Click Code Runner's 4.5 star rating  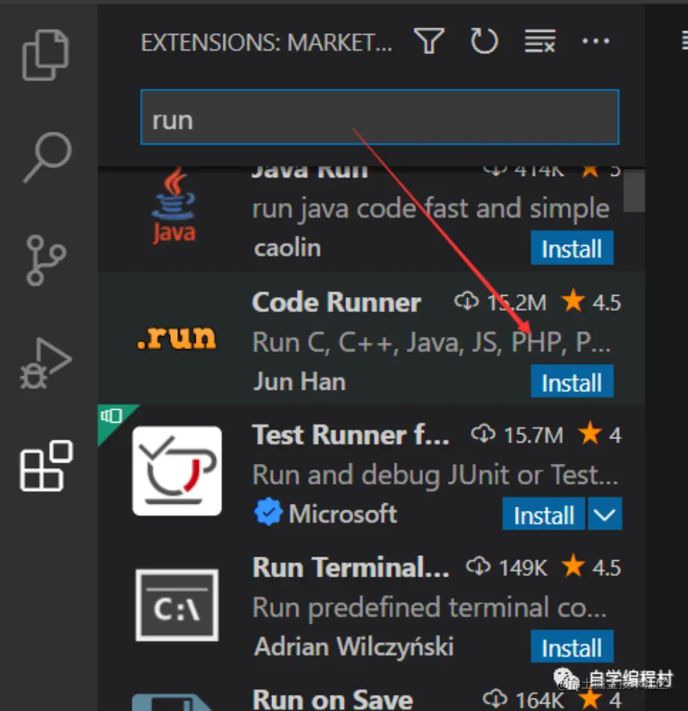click(x=591, y=302)
